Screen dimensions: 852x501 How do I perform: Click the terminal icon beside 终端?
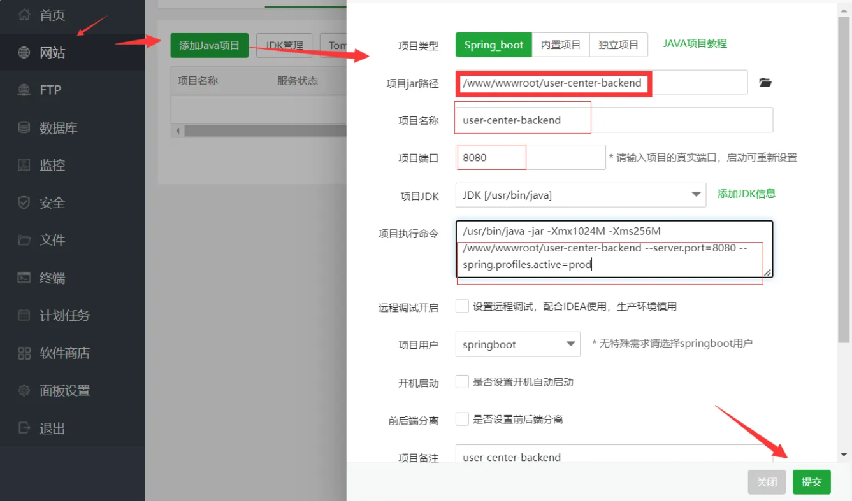click(x=24, y=278)
